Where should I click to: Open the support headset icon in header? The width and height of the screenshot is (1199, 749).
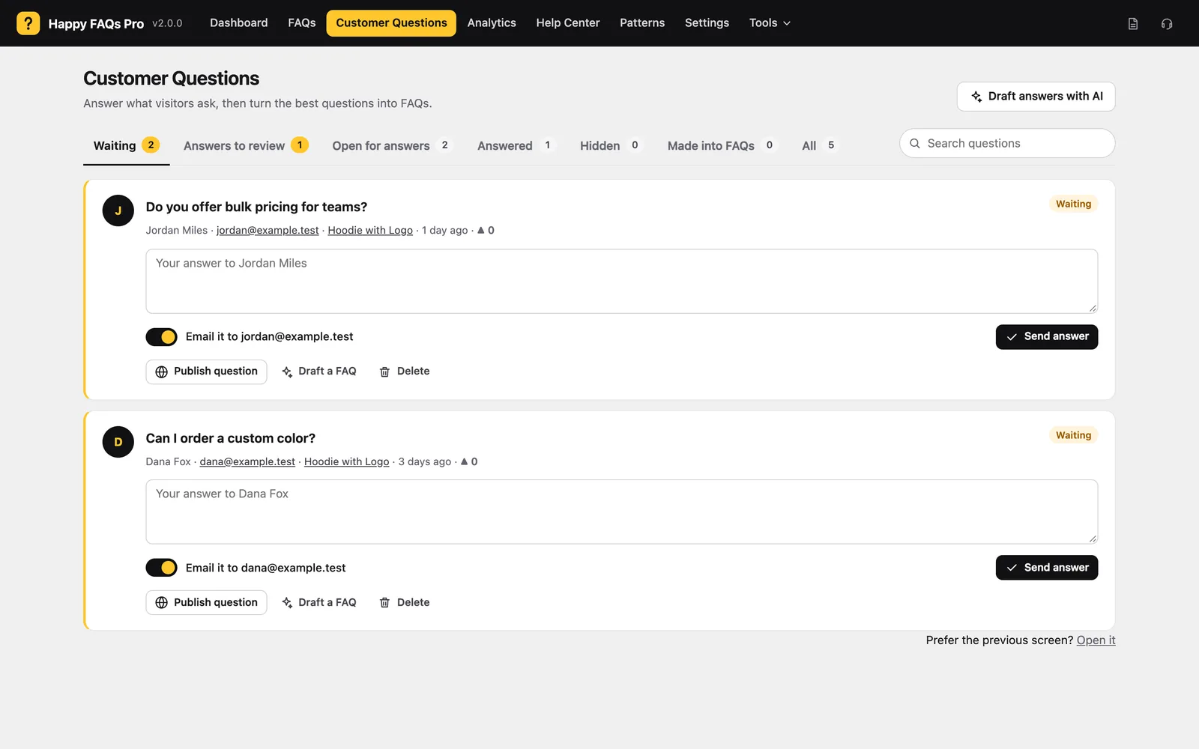(1167, 24)
